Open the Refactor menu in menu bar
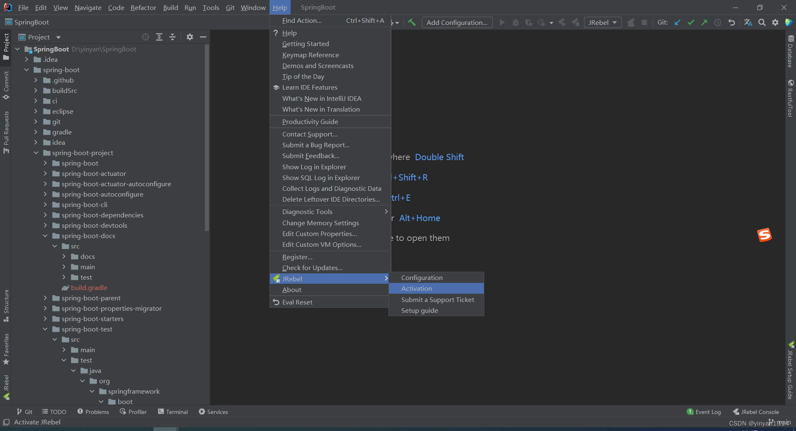The image size is (796, 431). 143,7
